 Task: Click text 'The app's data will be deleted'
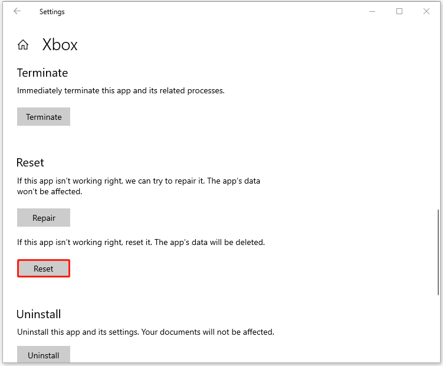pyautogui.click(x=209, y=243)
